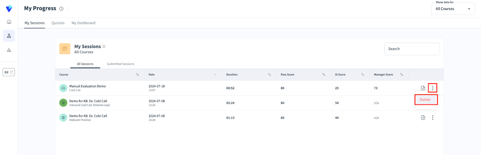Click the clock icon beside My Progress
The image size is (481, 155).
[61, 9]
